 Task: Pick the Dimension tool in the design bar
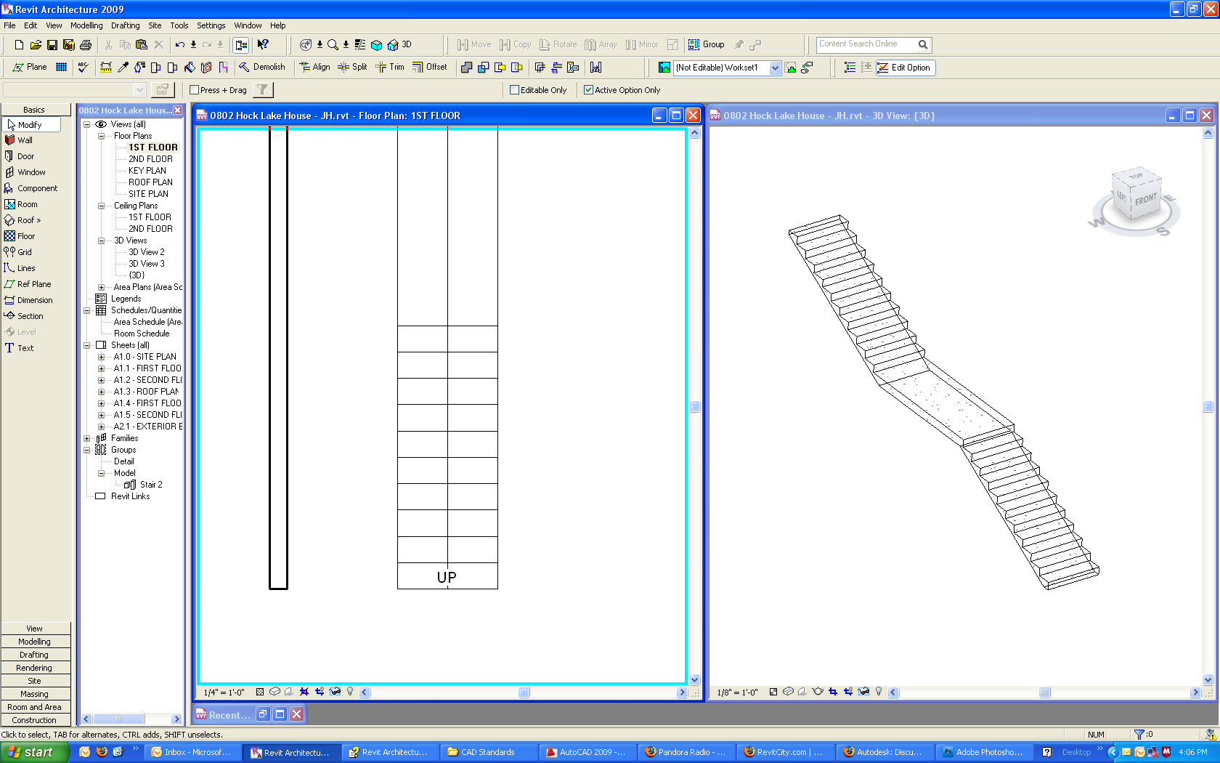tap(28, 300)
